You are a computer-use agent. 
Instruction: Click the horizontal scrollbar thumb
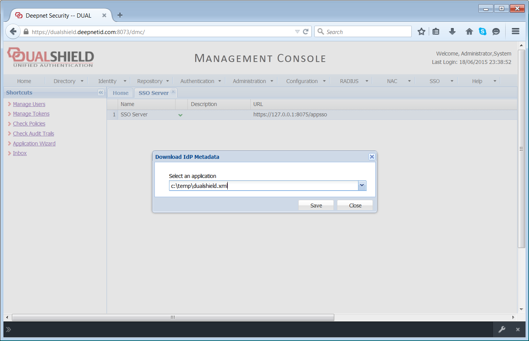173,317
